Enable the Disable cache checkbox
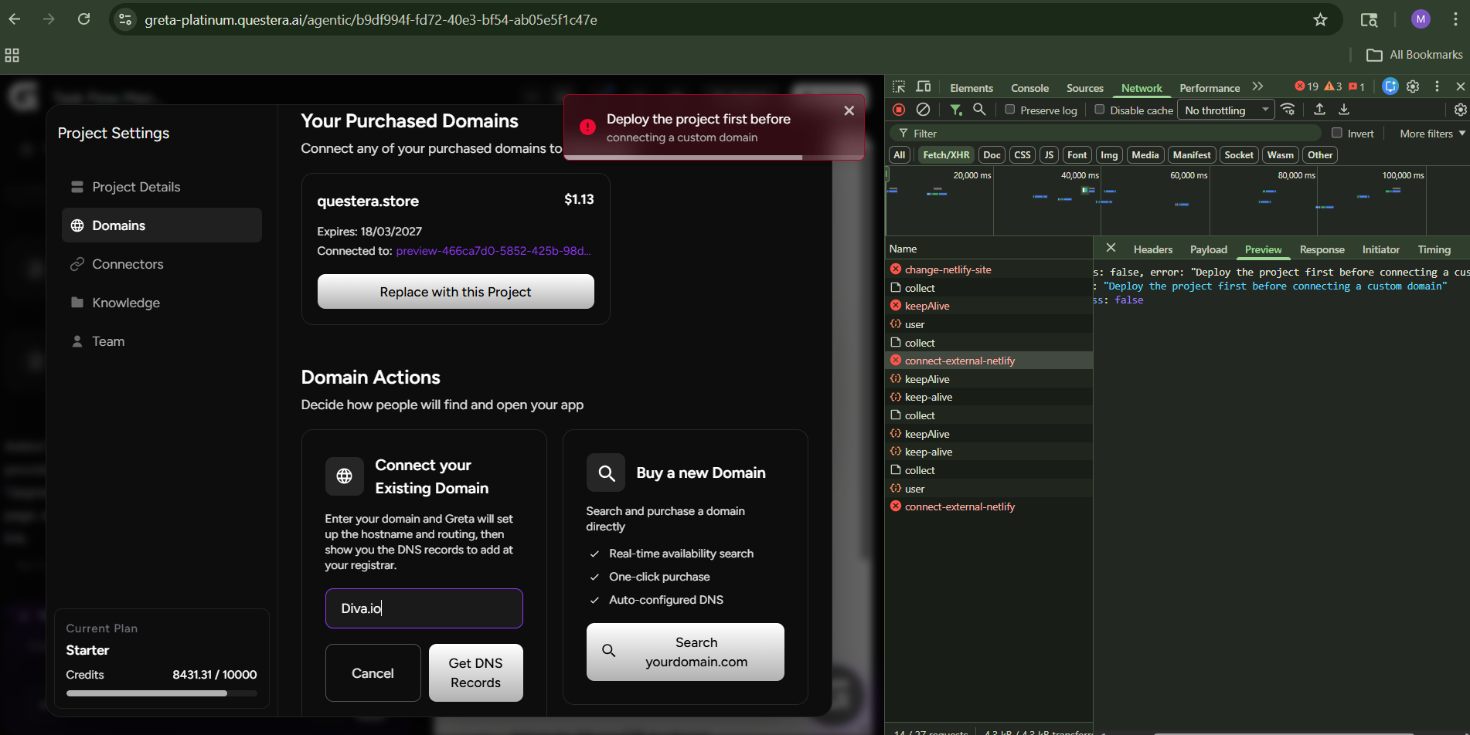 tap(1100, 110)
